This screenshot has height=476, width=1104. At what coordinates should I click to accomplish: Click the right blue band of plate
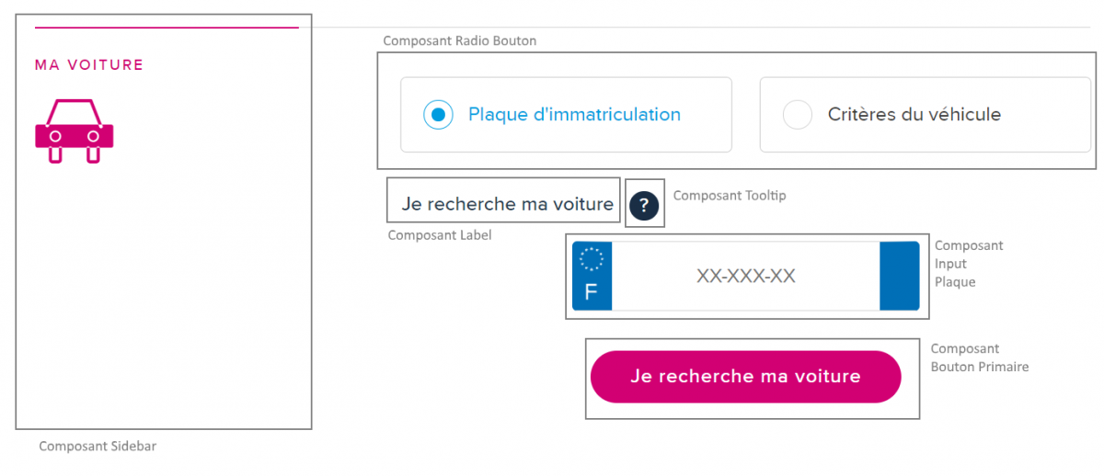pyautogui.click(x=899, y=276)
